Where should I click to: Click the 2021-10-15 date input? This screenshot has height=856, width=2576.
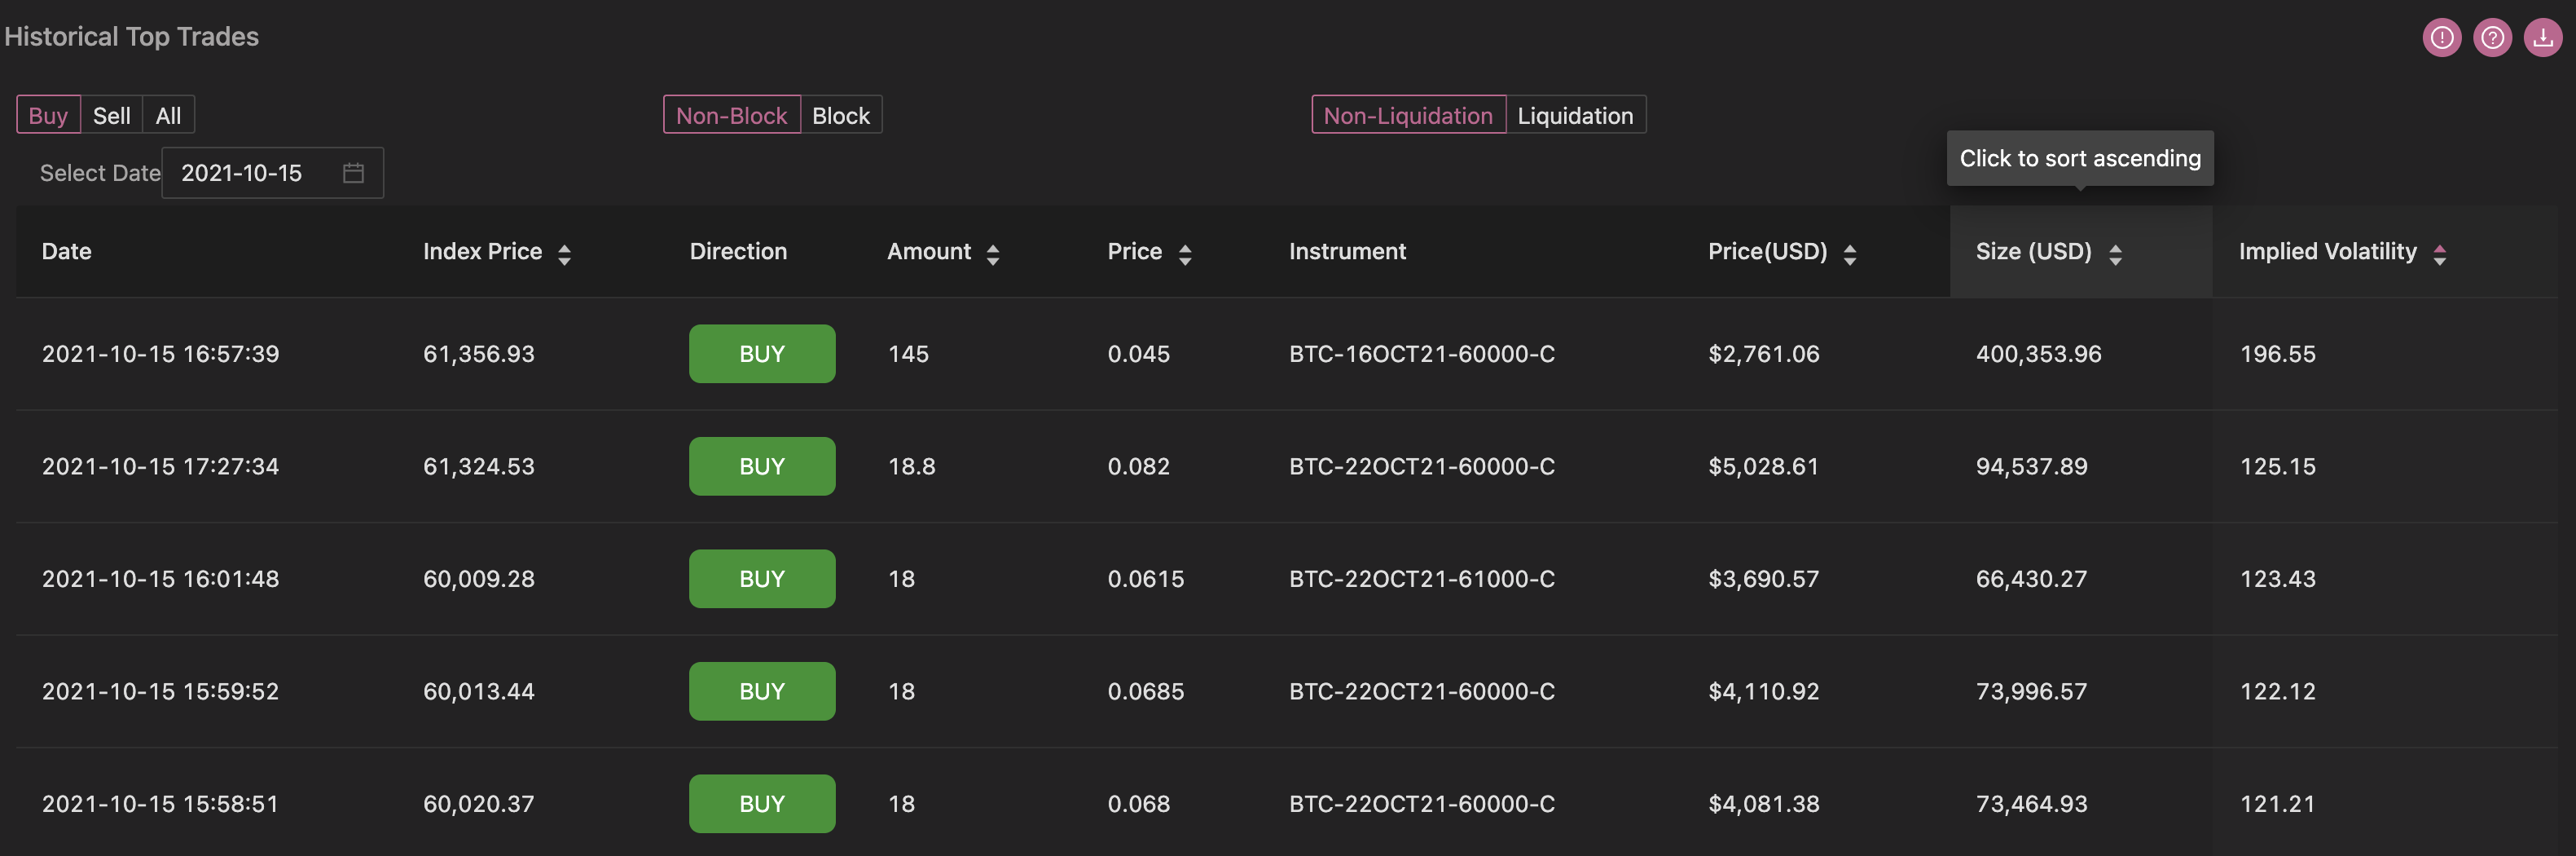pyautogui.click(x=272, y=173)
